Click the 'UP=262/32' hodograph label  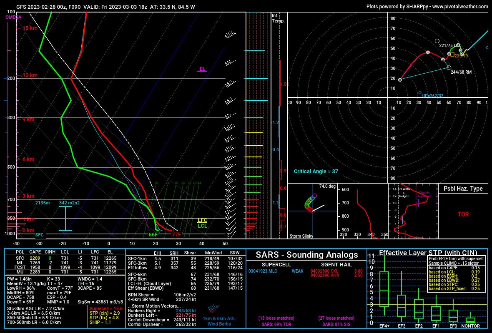[433, 96]
